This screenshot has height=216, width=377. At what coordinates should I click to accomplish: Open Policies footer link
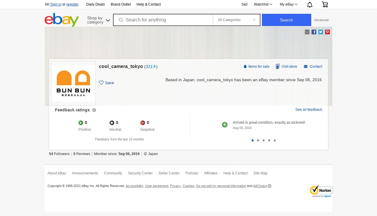pos(192,173)
